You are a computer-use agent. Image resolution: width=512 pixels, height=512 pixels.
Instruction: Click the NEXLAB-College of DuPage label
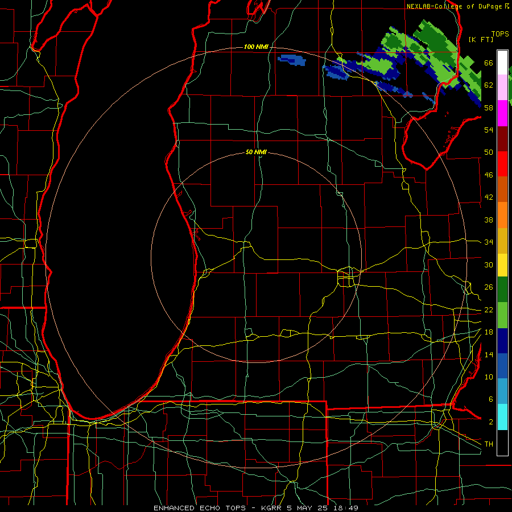[454, 6]
